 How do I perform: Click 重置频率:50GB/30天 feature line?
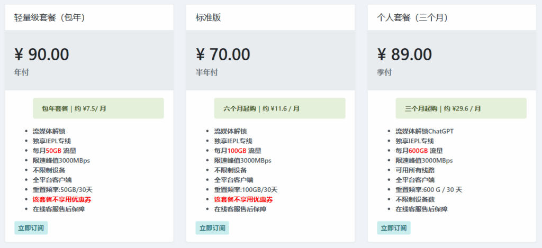pos(62,190)
